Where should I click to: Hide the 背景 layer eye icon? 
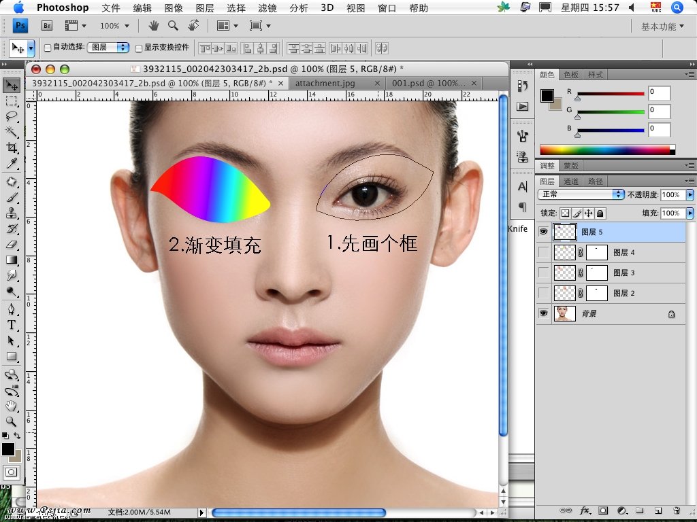click(543, 313)
